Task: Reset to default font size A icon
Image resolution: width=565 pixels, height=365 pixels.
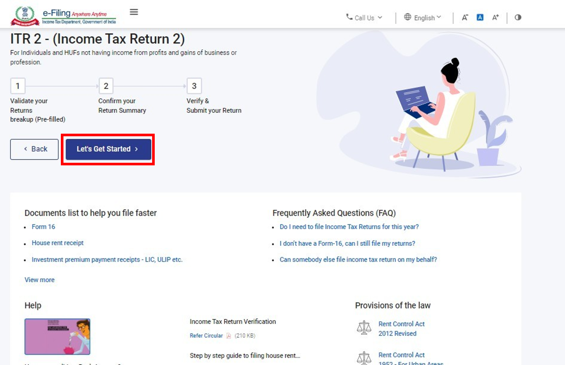Action: (480, 18)
